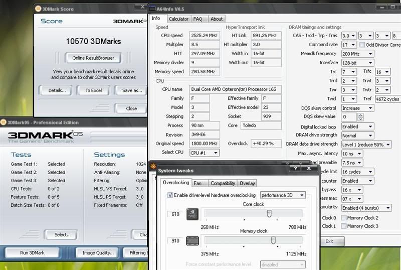Click the memory chip icon
401x270 pixels.
click(x=192, y=241)
